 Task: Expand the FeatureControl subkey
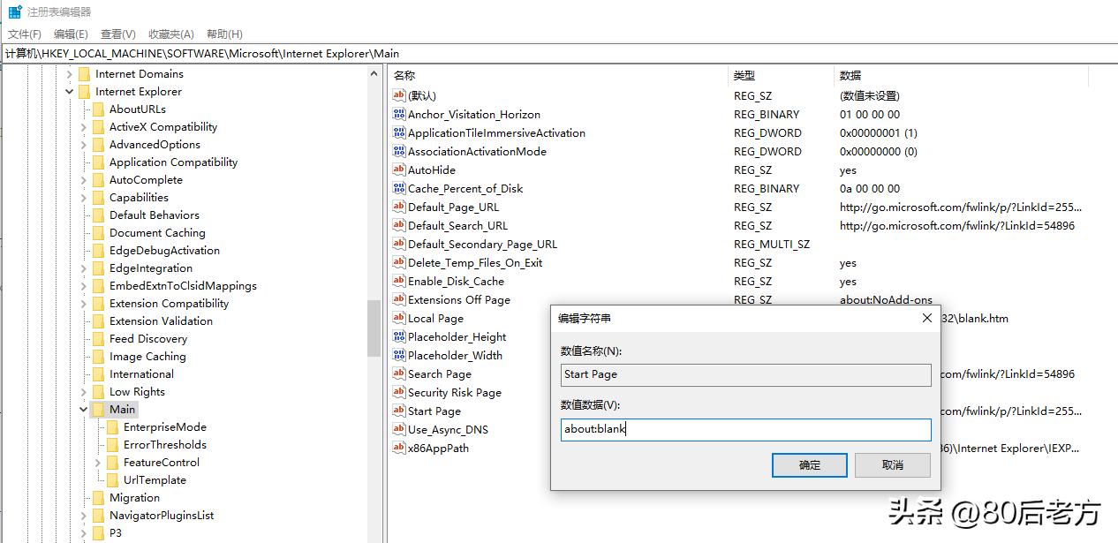click(x=98, y=463)
